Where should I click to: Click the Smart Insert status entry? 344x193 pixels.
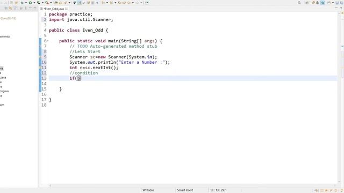(x=185, y=190)
